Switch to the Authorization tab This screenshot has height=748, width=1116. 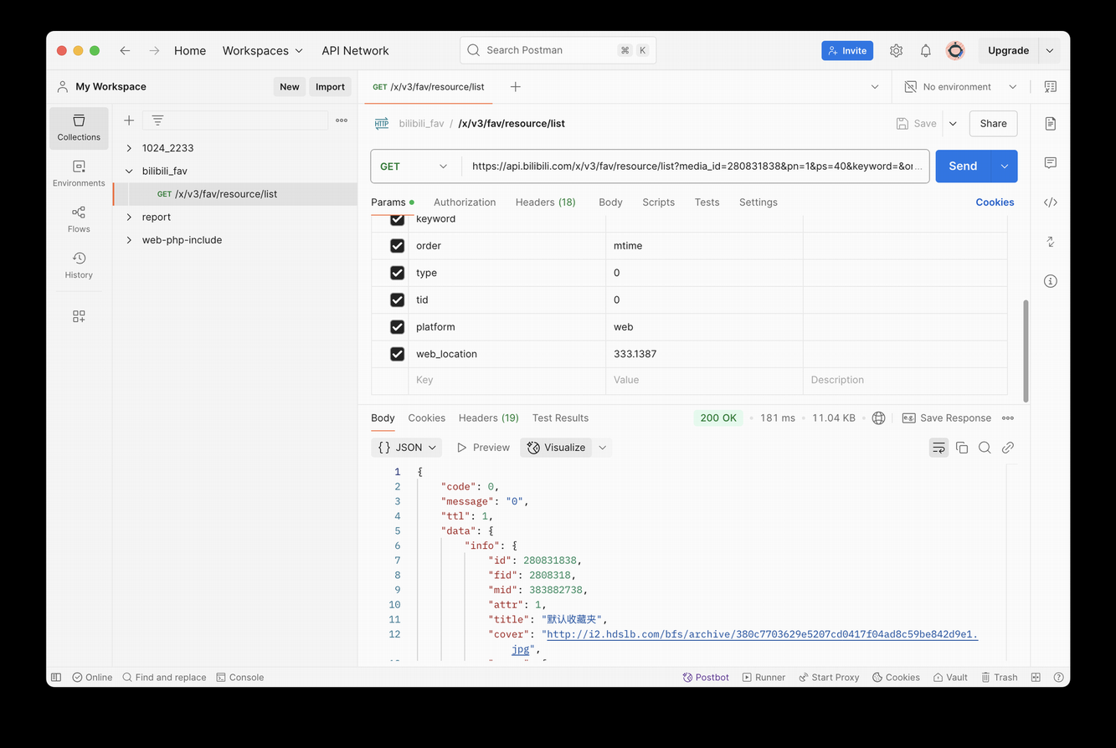pos(465,202)
